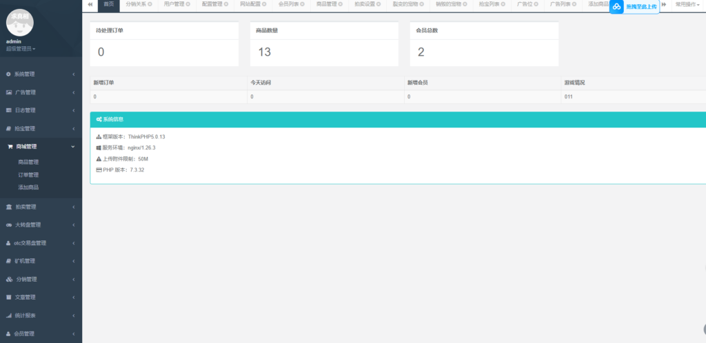Click the 统计报表 chart icon
This screenshot has height=343, width=706.
coord(9,315)
